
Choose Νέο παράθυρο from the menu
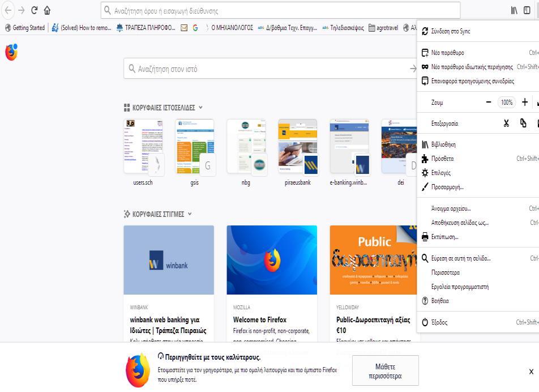[478, 53]
